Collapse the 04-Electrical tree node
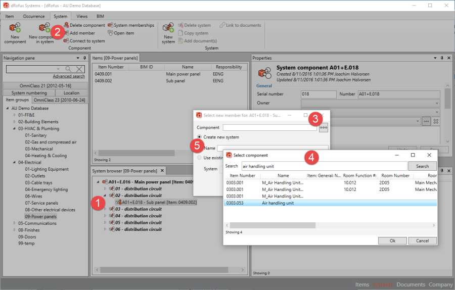 [x=14, y=163]
